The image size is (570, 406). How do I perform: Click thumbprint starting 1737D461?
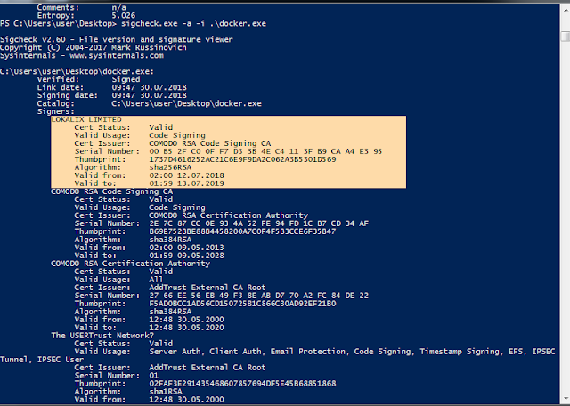point(242,159)
